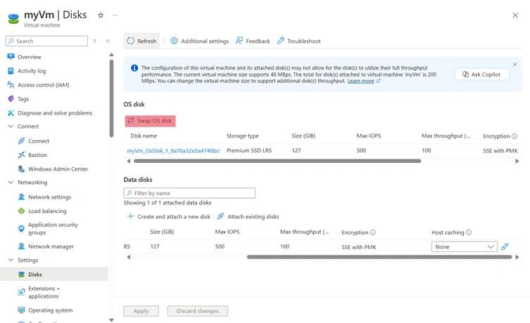530x323 pixels.
Task: Click the Filter by name field
Action: coord(189,193)
